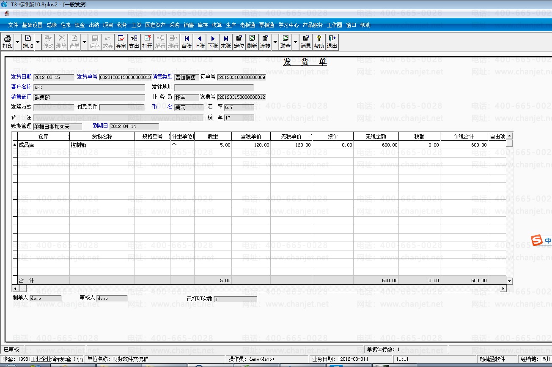Click the vertical scrollbar down arrow
Image resolution: width=552 pixels, height=367 pixels.
click(509, 281)
